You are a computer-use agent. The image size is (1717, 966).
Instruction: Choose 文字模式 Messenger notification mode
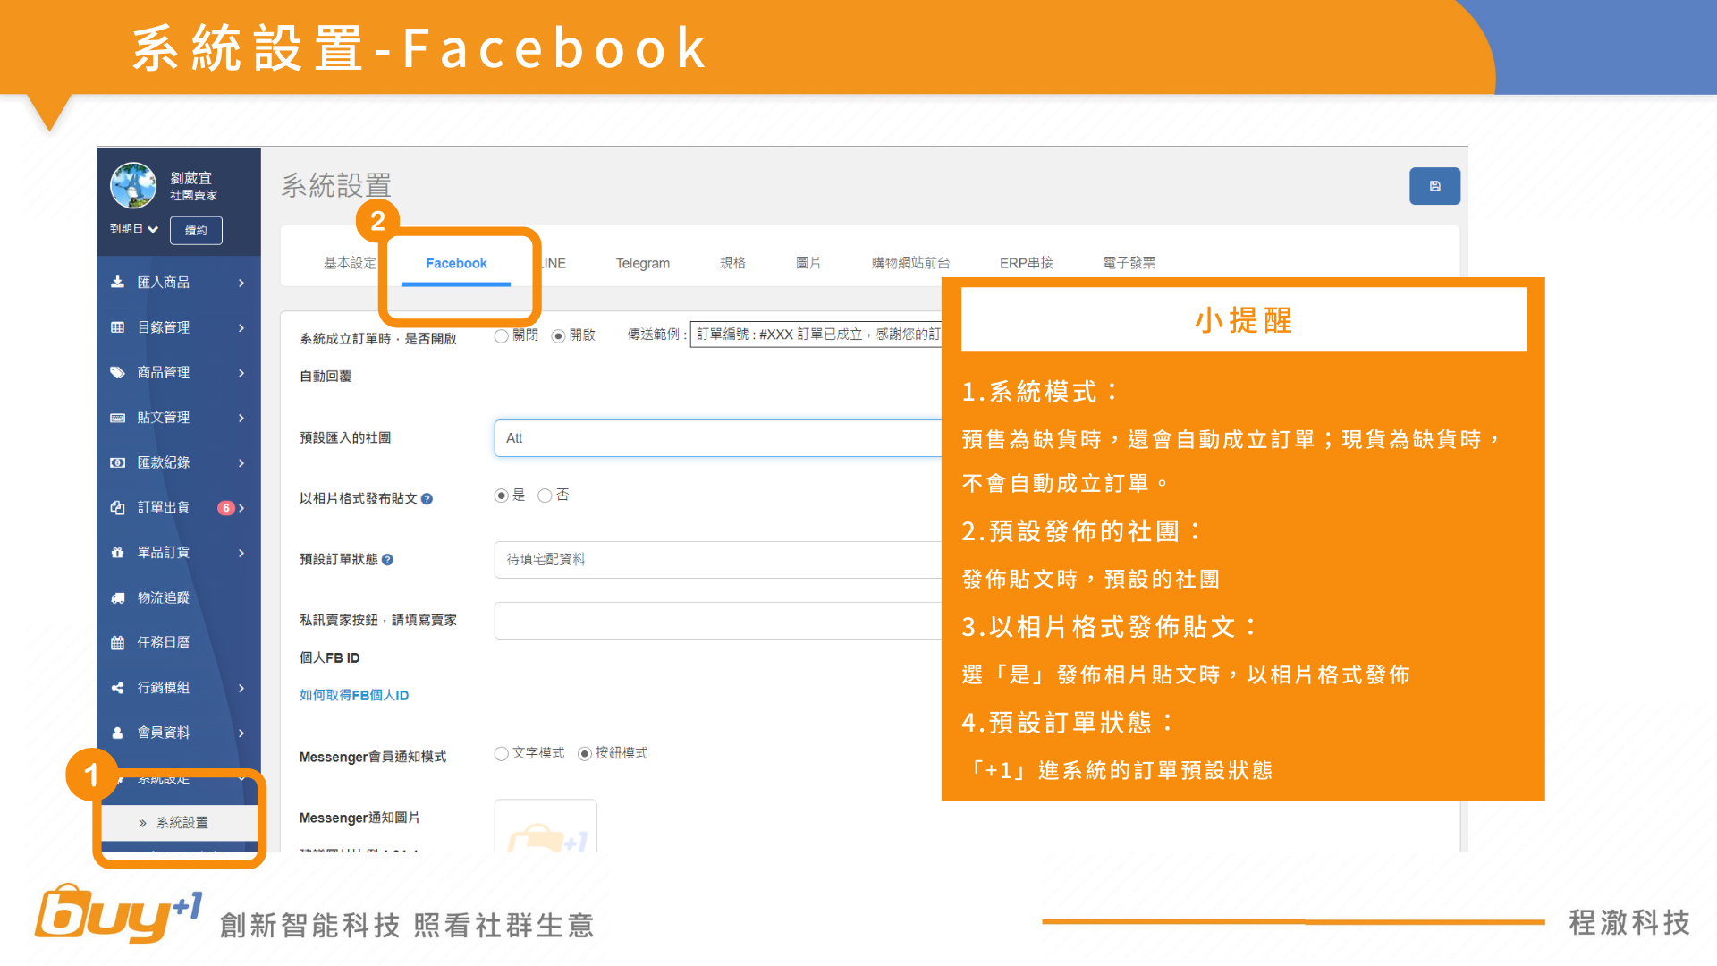[502, 754]
